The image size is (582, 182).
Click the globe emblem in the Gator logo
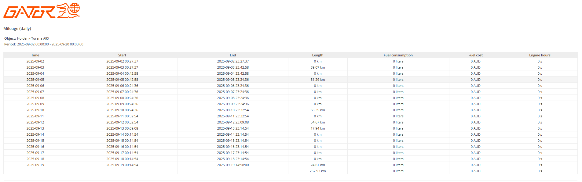74,9
